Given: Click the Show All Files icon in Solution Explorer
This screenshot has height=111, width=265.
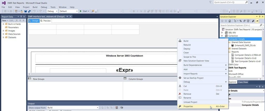Looking at the screenshot, I should [248, 21].
